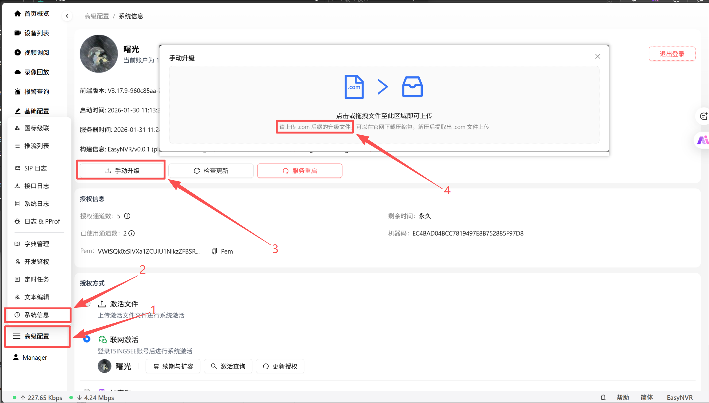Open 国标级联 menu item
Viewport: 709px width, 403px height.
click(37, 128)
